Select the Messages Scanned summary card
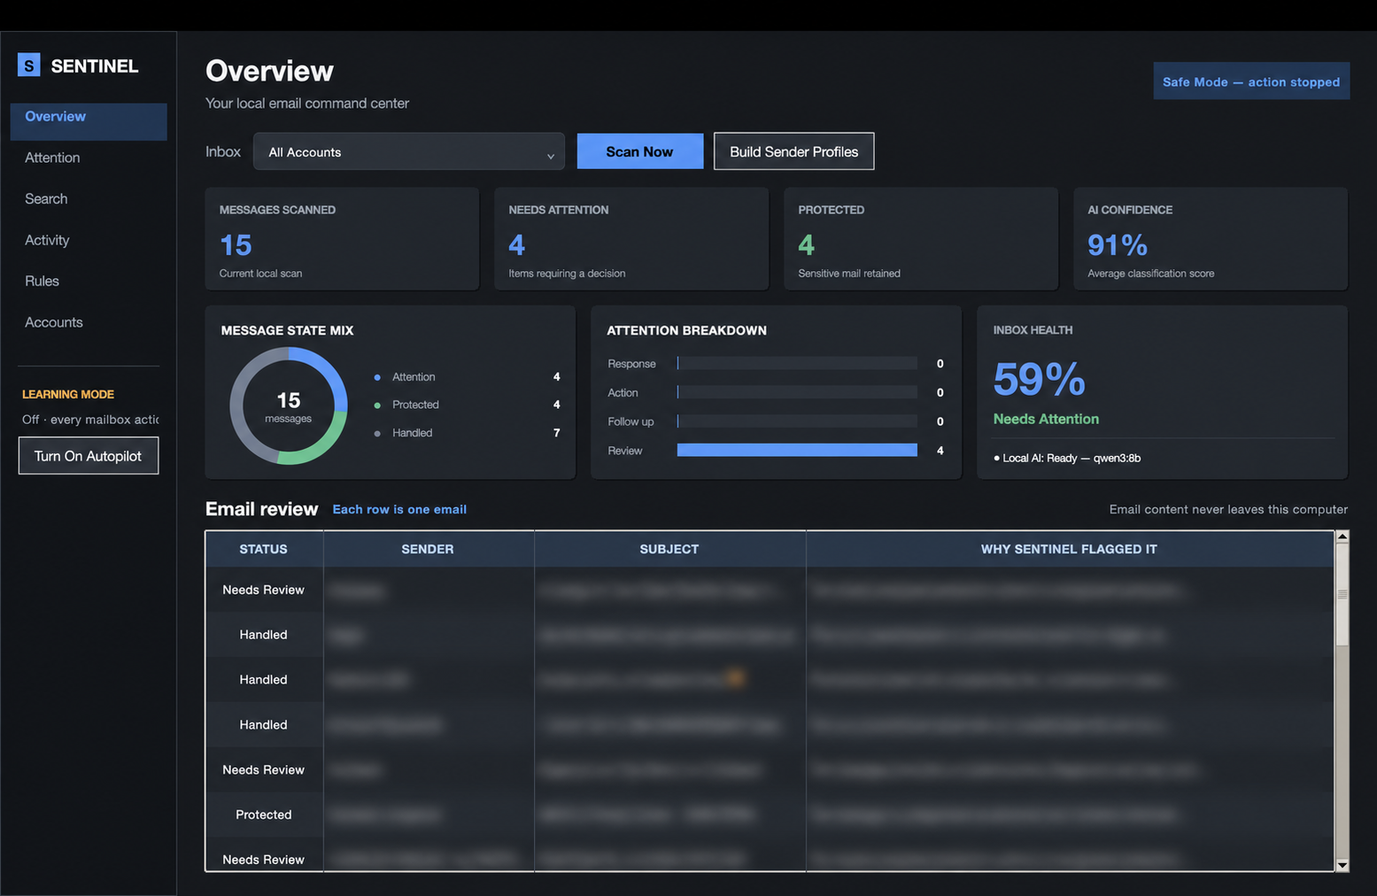The height and width of the screenshot is (896, 1377). click(342, 238)
